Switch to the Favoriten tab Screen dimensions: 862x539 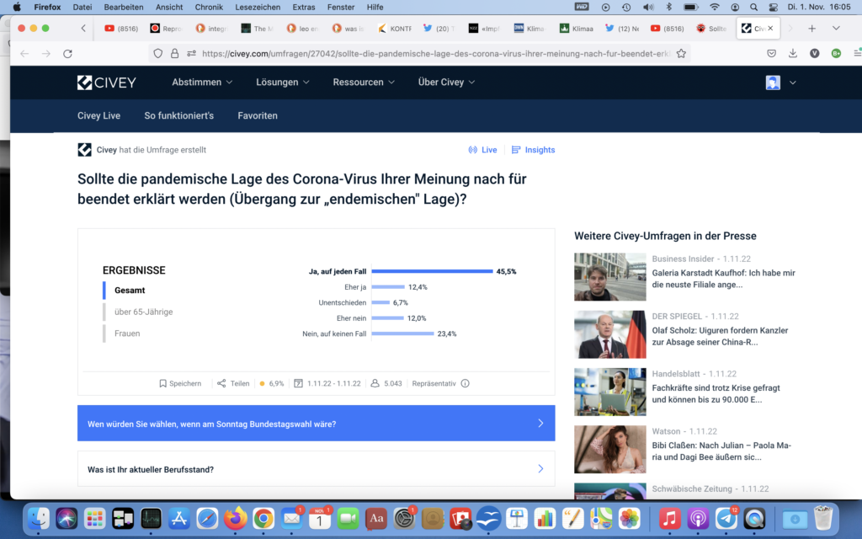pyautogui.click(x=257, y=115)
